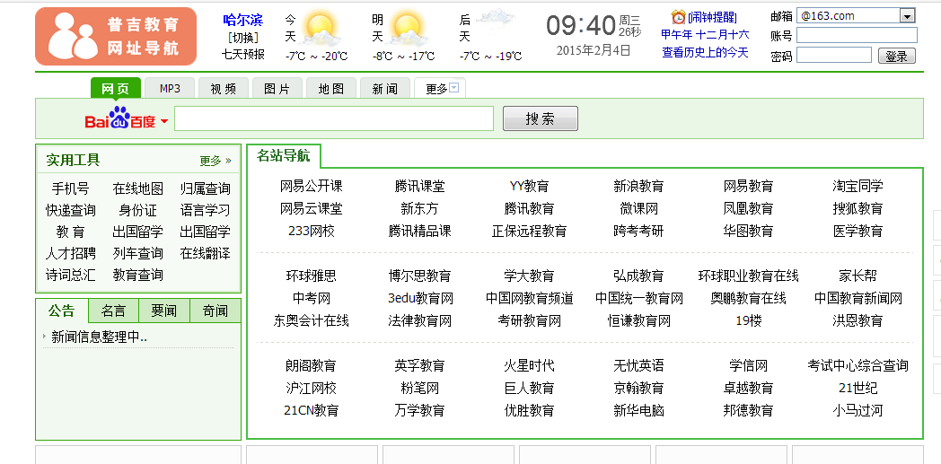Open the 在线地图 tool link
The width and height of the screenshot is (941, 464).
pyautogui.click(x=138, y=188)
